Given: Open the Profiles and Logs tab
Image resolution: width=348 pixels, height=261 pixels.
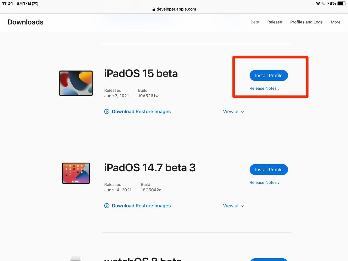Looking at the screenshot, I should pos(306,22).
